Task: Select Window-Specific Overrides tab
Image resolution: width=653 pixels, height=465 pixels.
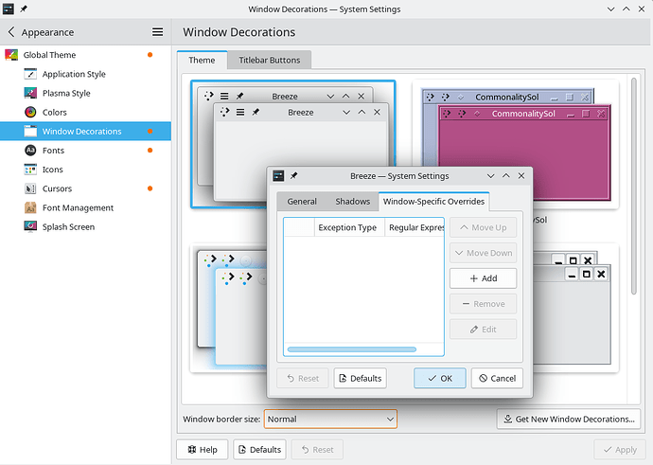Action: point(433,202)
